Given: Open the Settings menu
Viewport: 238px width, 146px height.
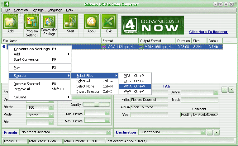Looking at the screenshot, I should [37, 10].
